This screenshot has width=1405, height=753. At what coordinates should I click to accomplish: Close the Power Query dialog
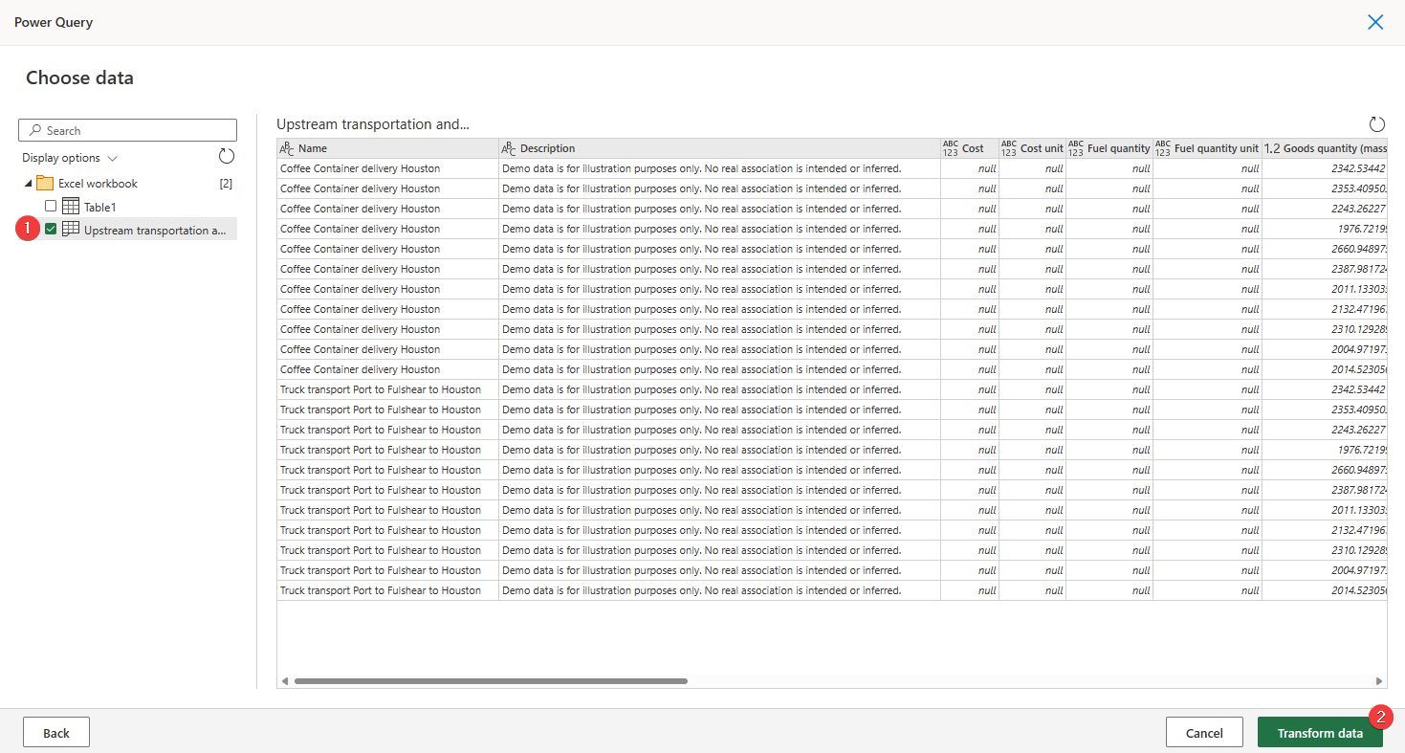1375,22
